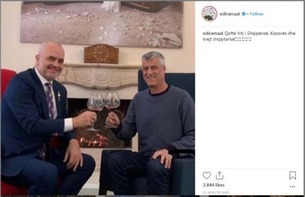Click the share arrow icon

click(220, 176)
